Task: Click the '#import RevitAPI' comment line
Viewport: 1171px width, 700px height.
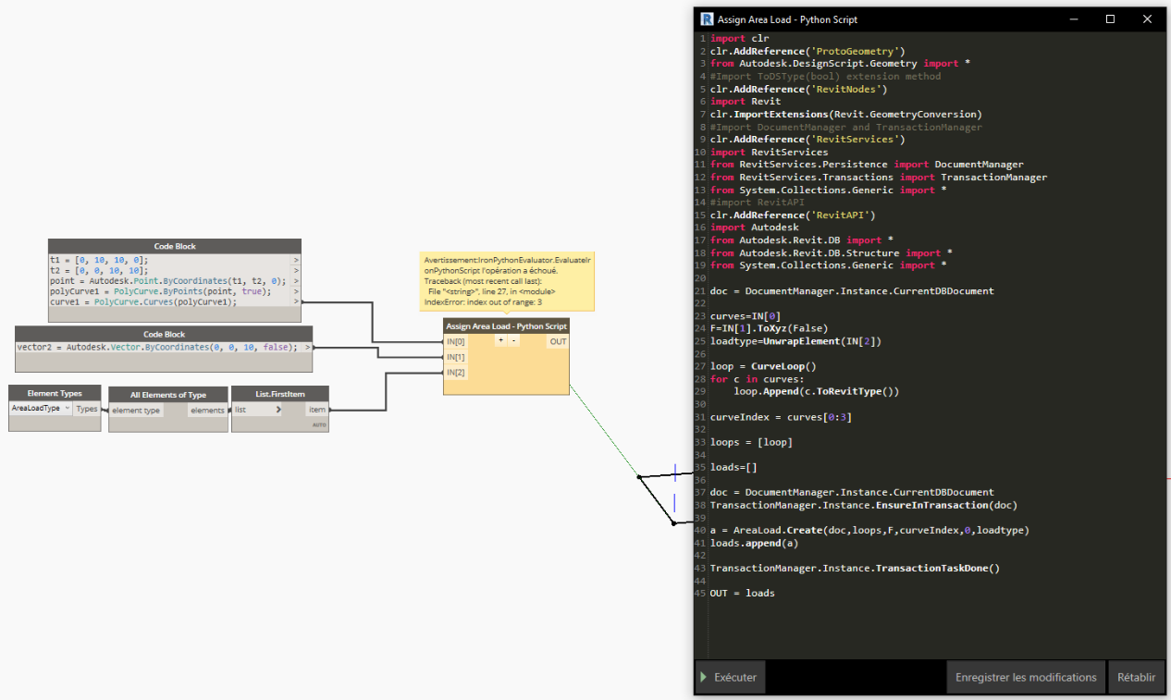Action: click(757, 203)
